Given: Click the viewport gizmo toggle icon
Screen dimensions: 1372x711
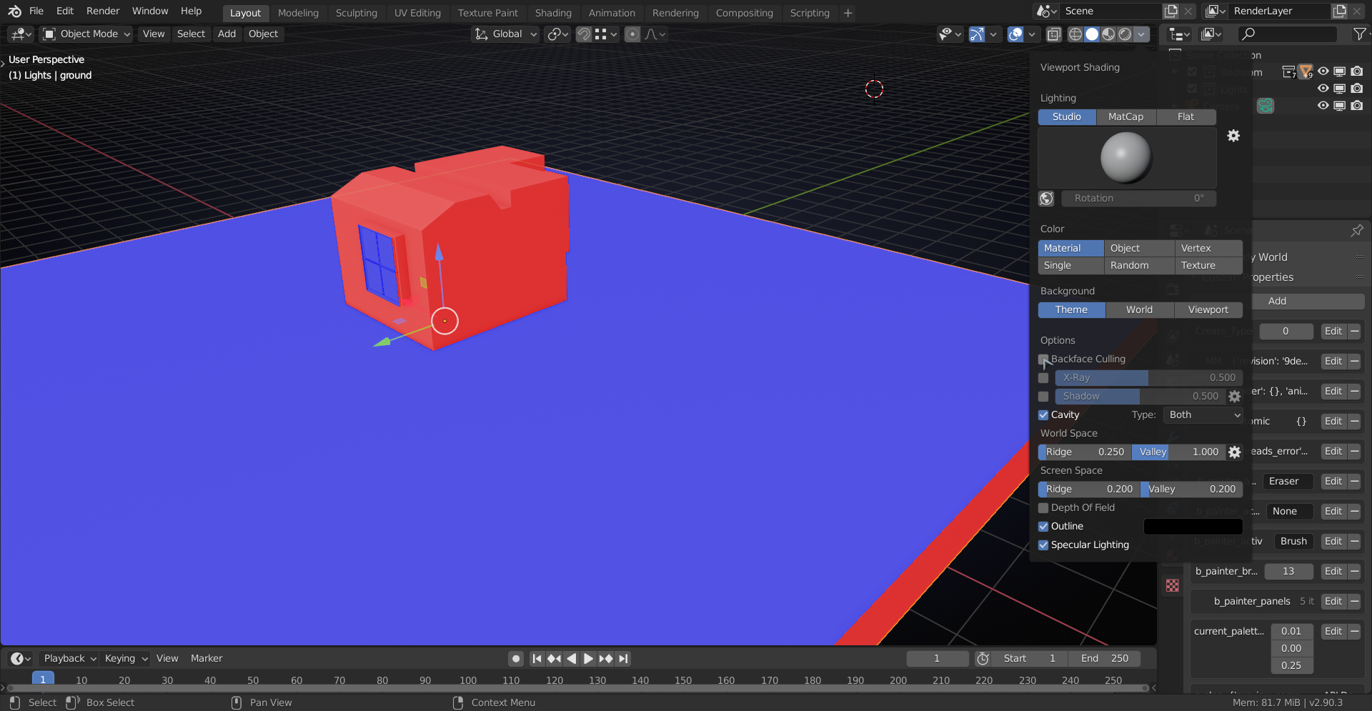Looking at the screenshot, I should point(976,34).
